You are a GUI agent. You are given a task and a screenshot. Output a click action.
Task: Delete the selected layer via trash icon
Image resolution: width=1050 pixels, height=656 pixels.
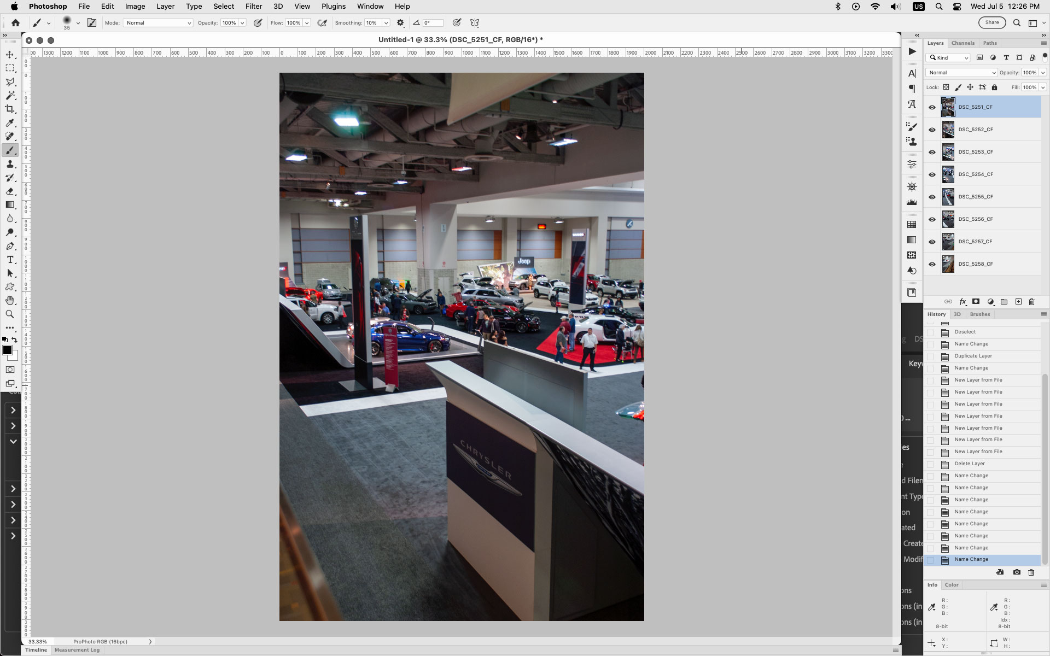pyautogui.click(x=1031, y=302)
